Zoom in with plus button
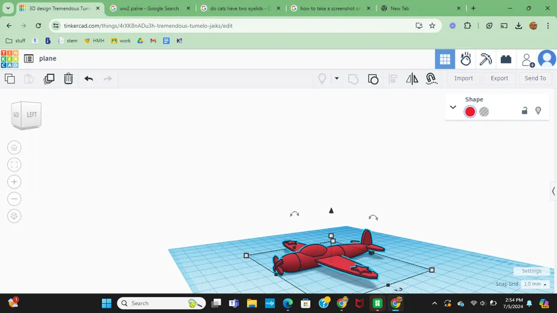Screen dimensions: 557x313 tap(14, 182)
